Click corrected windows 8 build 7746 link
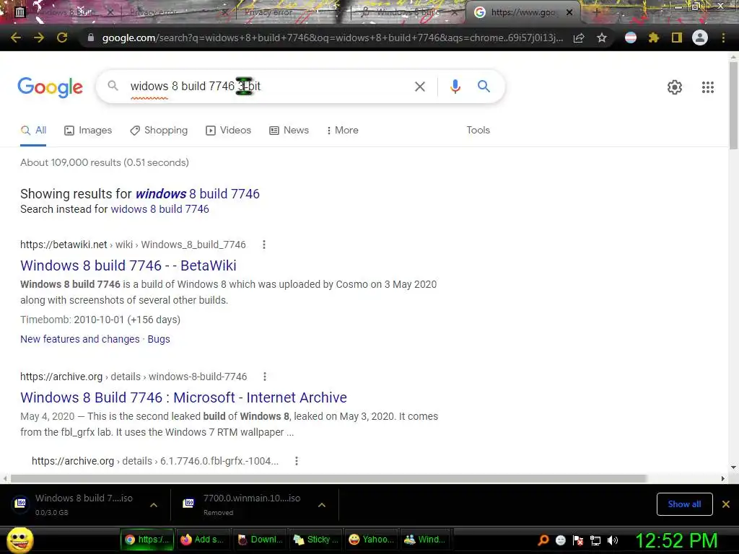 [198, 193]
